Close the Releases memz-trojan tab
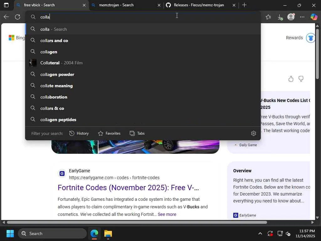321x241 pixels. pos(234,5)
